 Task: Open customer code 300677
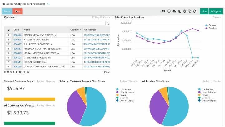(17, 44)
